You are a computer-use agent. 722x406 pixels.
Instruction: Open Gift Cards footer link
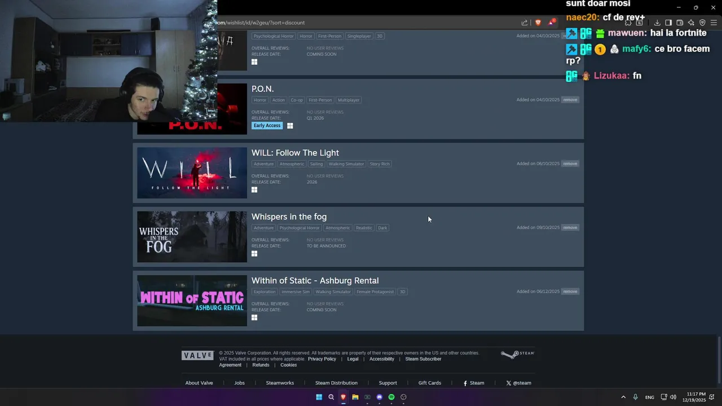pos(429,383)
